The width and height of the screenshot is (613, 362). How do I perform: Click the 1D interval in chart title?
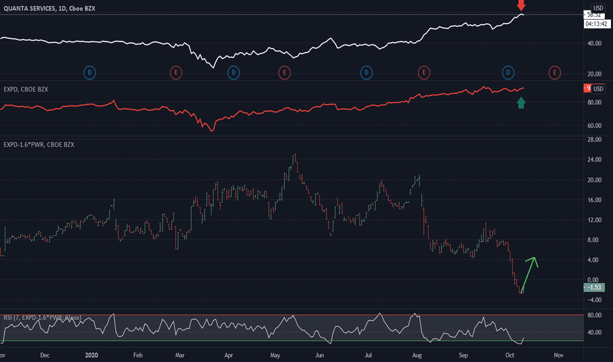61,8
